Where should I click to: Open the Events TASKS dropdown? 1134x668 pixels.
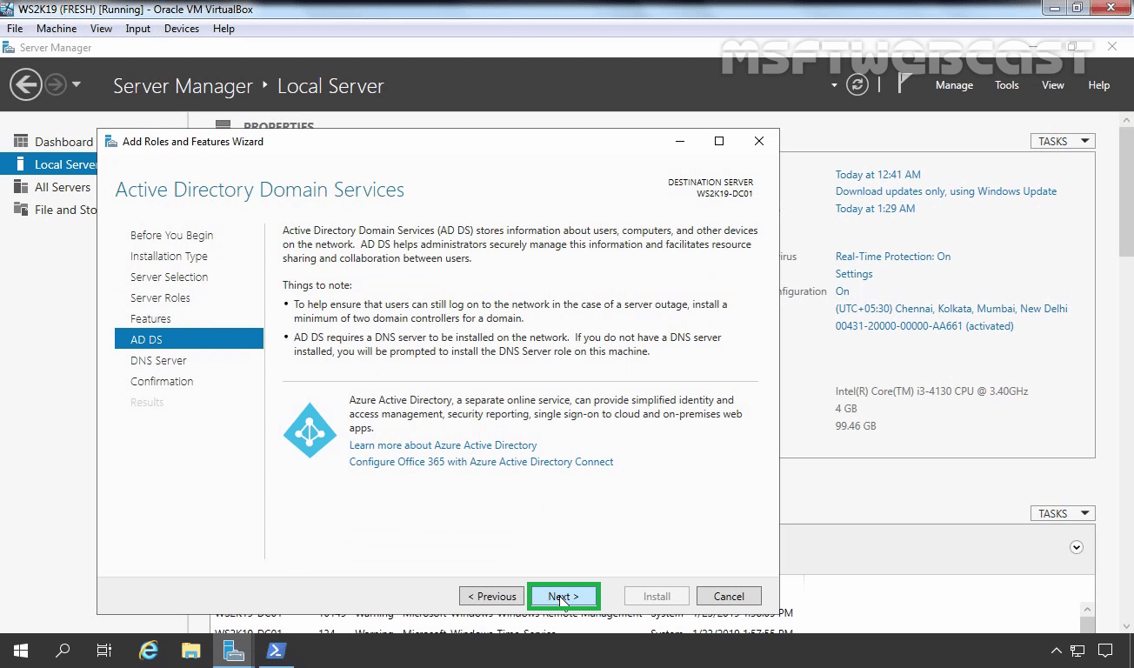click(x=1063, y=513)
